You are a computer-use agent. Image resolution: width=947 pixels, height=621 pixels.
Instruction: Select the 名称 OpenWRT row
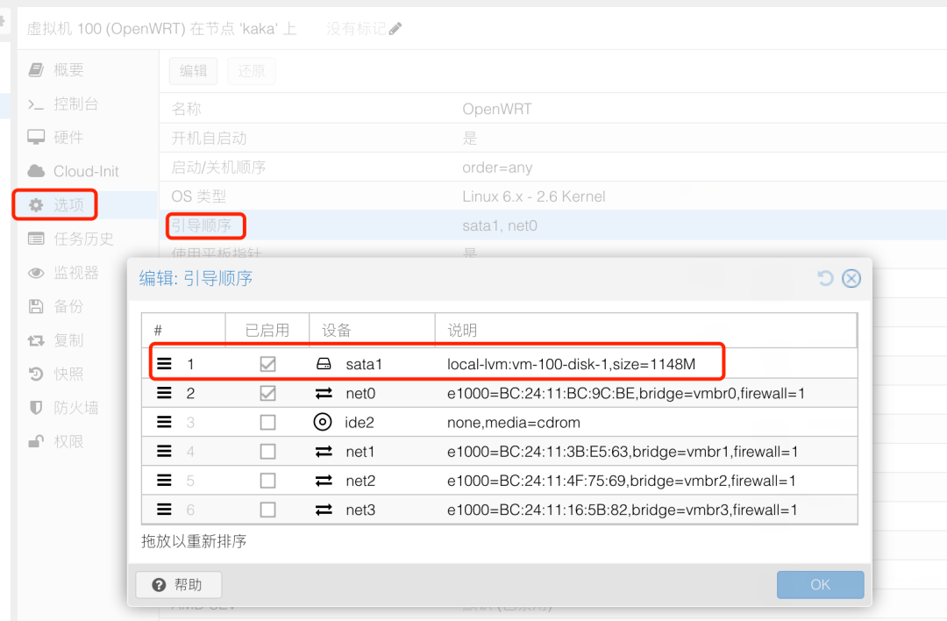552,109
